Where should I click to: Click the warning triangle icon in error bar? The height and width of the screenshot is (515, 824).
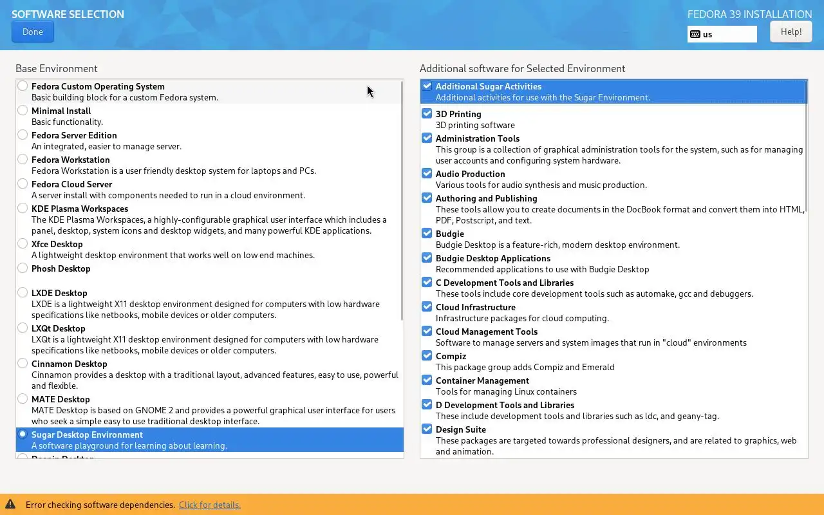click(x=10, y=505)
